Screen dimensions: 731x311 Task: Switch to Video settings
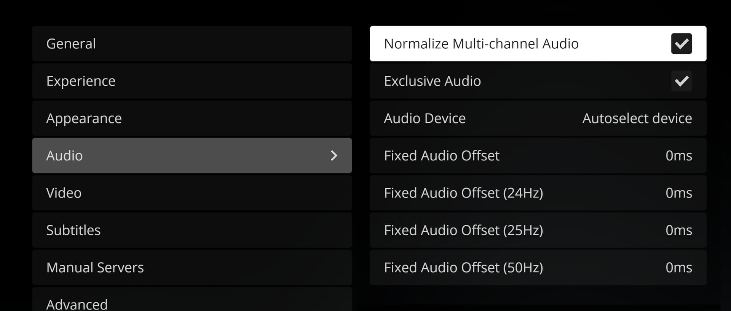click(192, 193)
